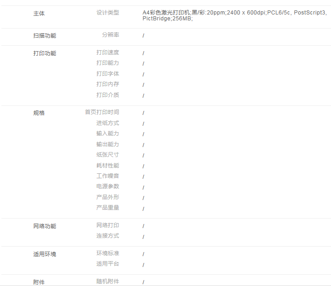
Task: Click the 打印介质 spec label
Action: 108,95
